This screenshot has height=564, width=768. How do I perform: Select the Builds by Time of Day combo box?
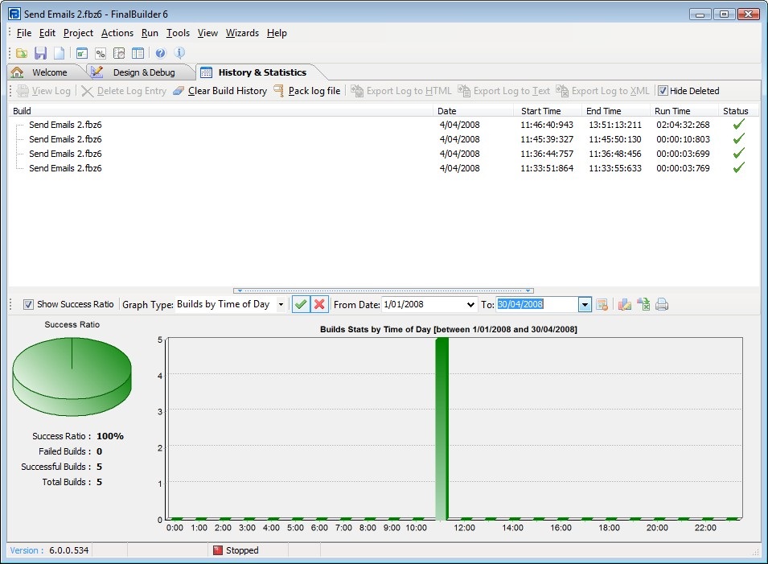pyautogui.click(x=230, y=304)
